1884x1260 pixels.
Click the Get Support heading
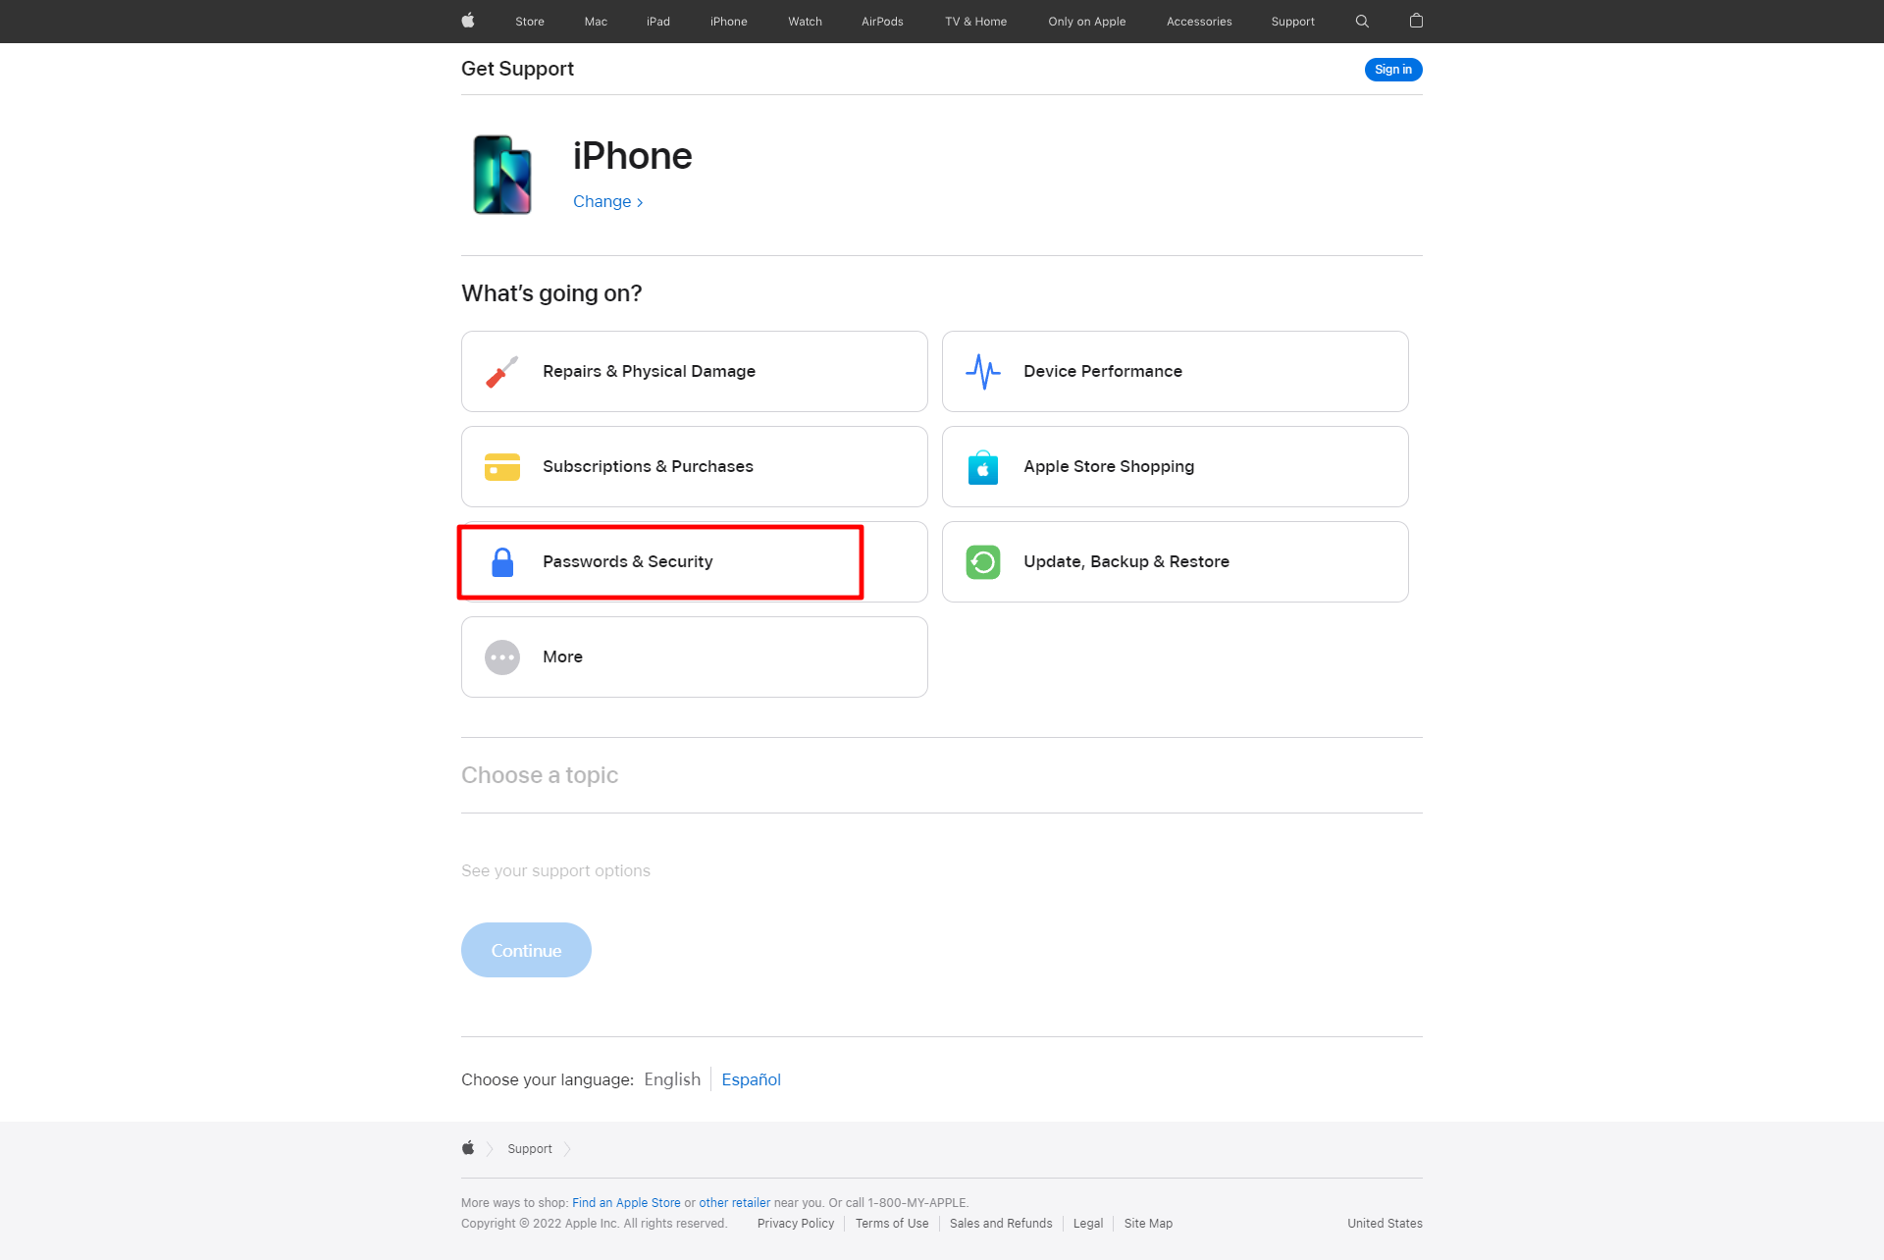click(517, 69)
